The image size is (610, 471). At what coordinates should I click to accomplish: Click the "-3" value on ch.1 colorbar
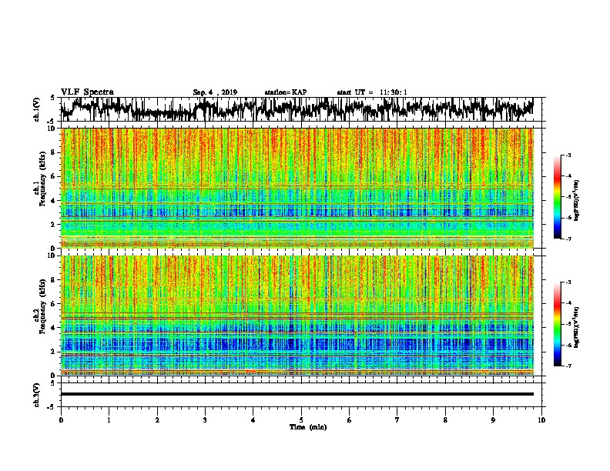pyautogui.click(x=568, y=155)
